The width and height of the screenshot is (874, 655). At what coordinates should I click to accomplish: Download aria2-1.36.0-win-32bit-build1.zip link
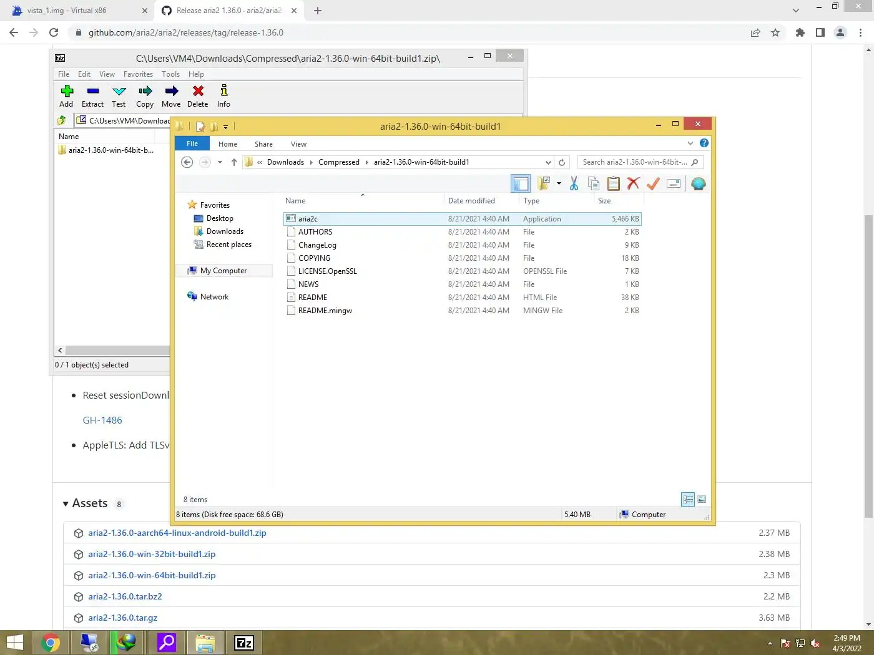point(152,554)
